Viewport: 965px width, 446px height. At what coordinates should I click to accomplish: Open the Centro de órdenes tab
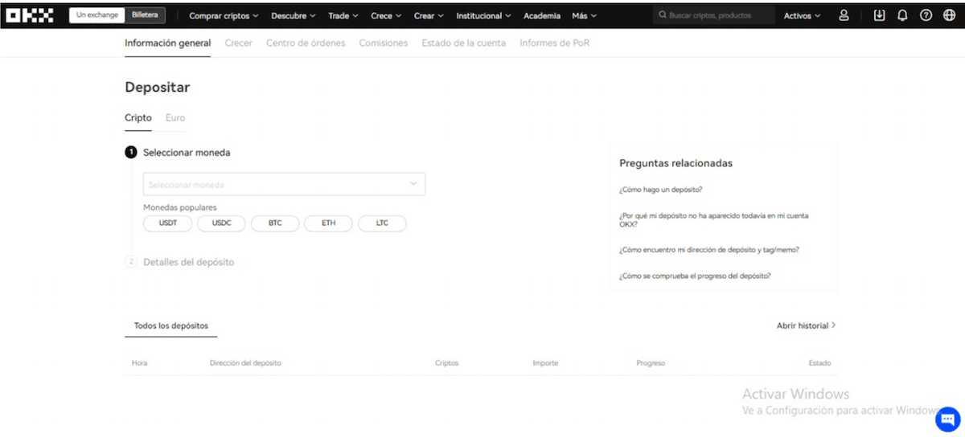(306, 43)
